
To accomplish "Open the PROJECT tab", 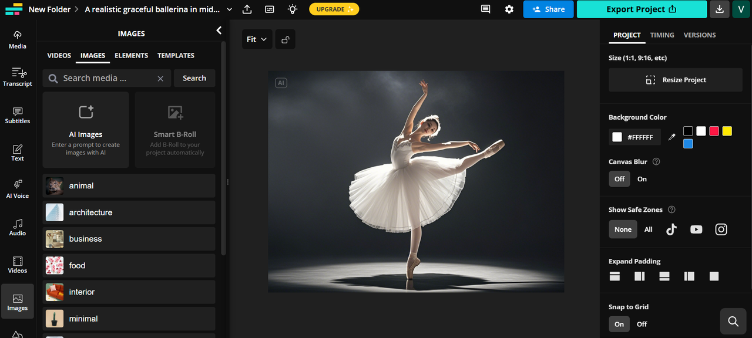I will (x=627, y=35).
